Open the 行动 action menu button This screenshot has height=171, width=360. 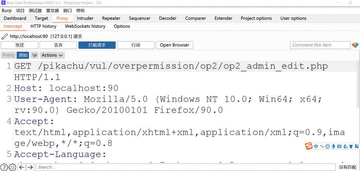(x=136, y=45)
